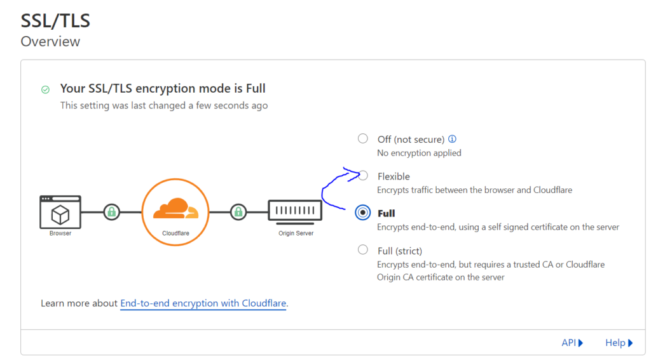Image resolution: width=651 pixels, height=363 pixels.
Task: Expand the Help section arrow
Action: [630, 343]
